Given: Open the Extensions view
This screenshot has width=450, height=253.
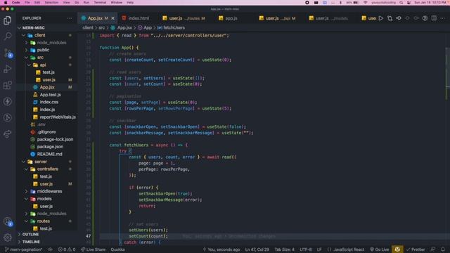Looking at the screenshot, I should pos(8,85).
